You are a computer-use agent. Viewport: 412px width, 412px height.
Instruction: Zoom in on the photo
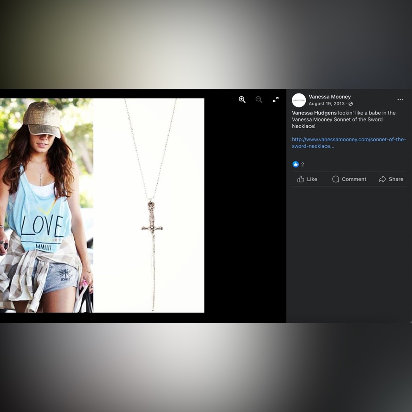242,100
